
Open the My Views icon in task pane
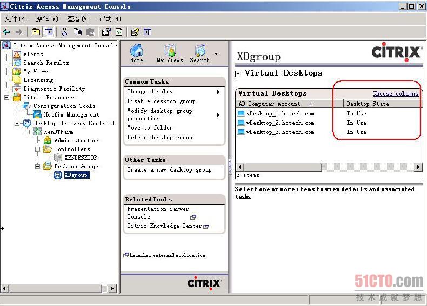tap(170, 53)
